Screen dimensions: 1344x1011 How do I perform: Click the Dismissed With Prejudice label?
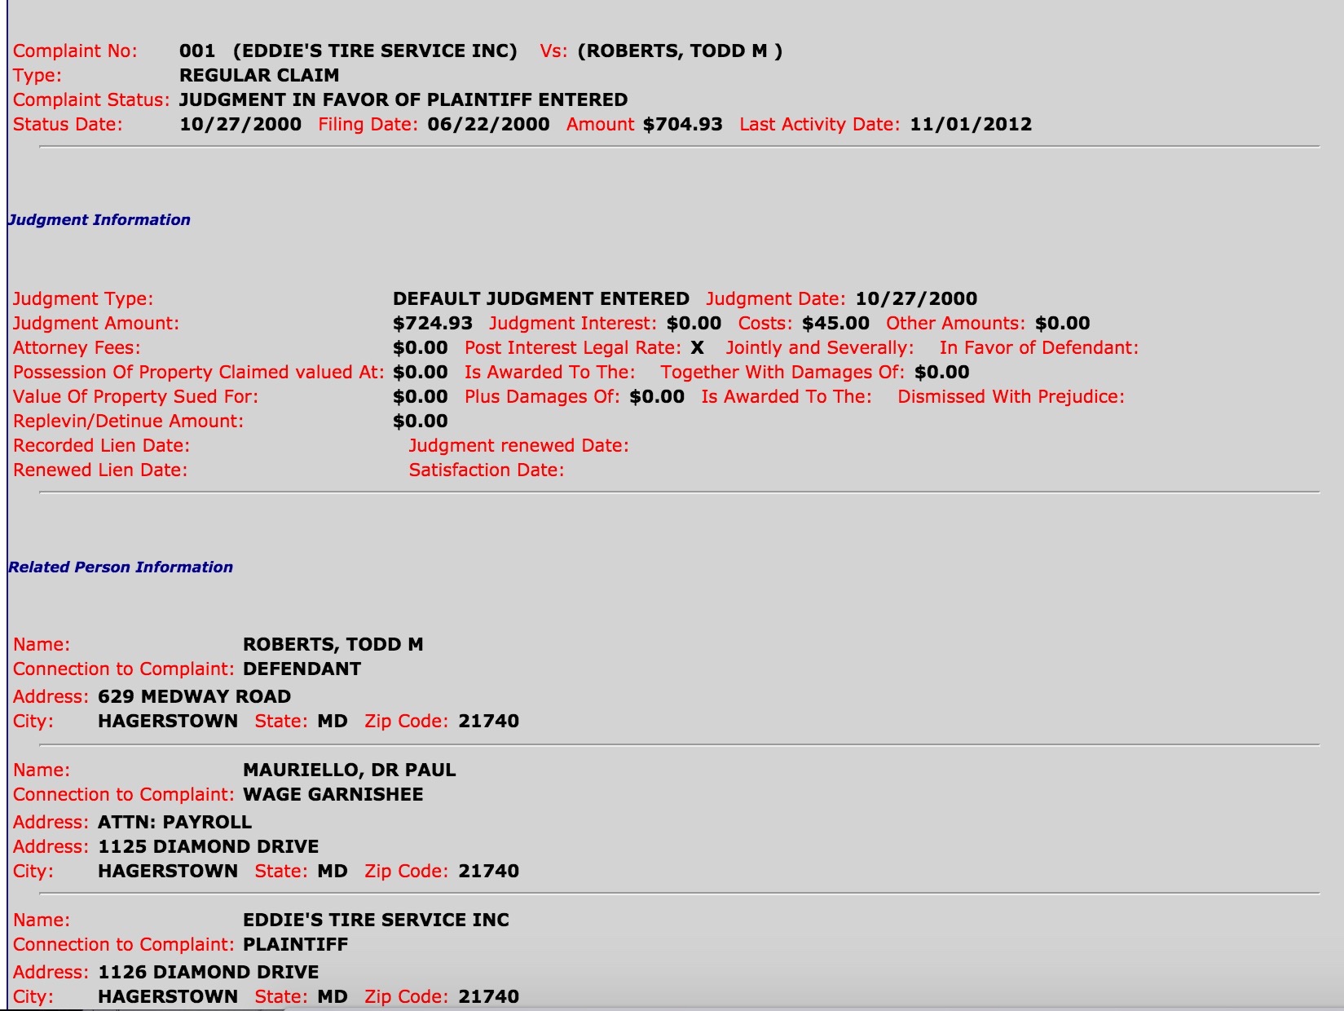(1011, 396)
